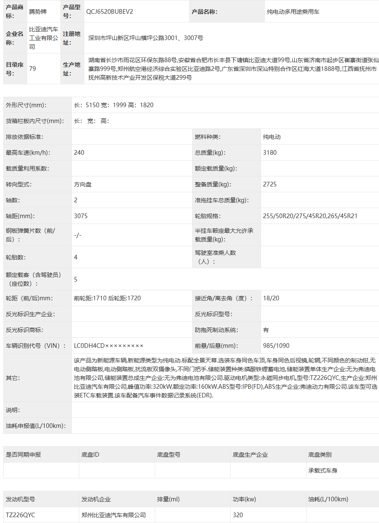Click engine model value TZ226QYC in the bottom table
The image size is (379, 523).
click(x=20, y=515)
